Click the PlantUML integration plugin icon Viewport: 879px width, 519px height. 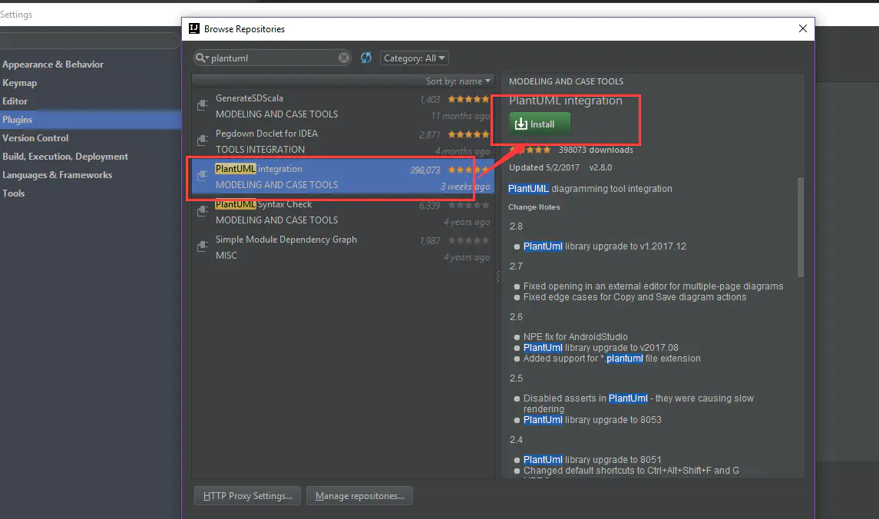tap(203, 176)
